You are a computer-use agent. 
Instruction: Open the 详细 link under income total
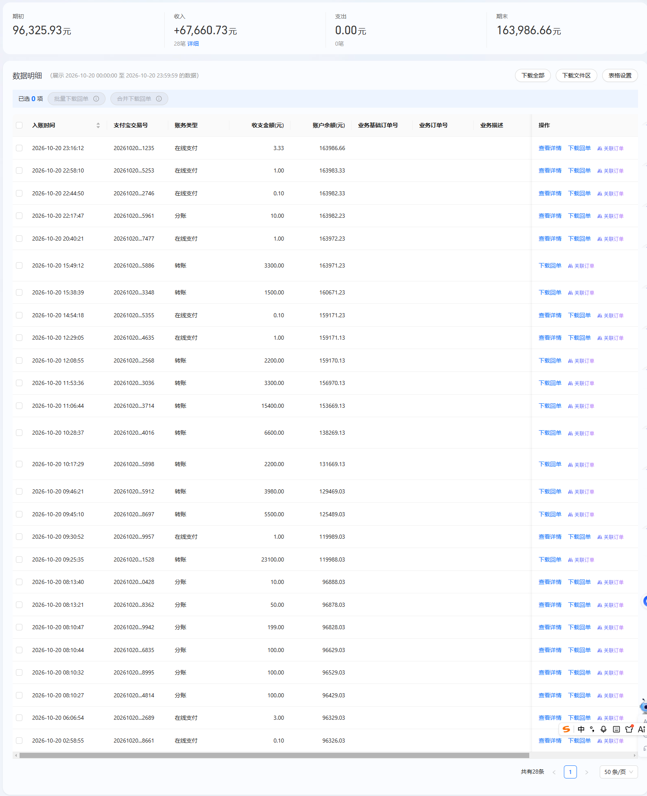193,44
